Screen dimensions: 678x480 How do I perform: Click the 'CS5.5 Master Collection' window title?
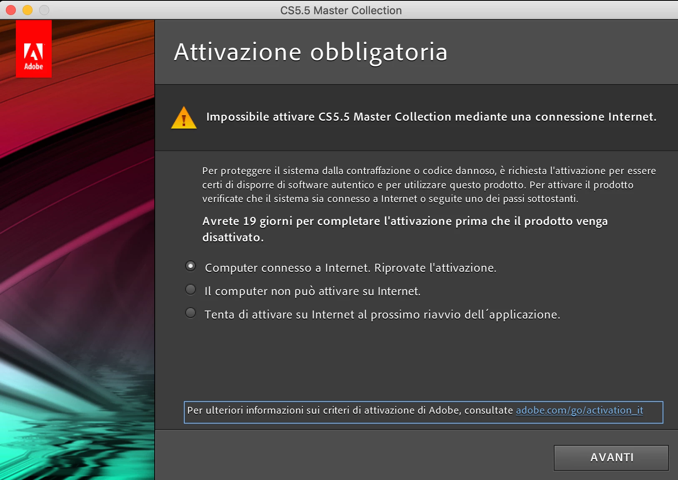tap(341, 10)
